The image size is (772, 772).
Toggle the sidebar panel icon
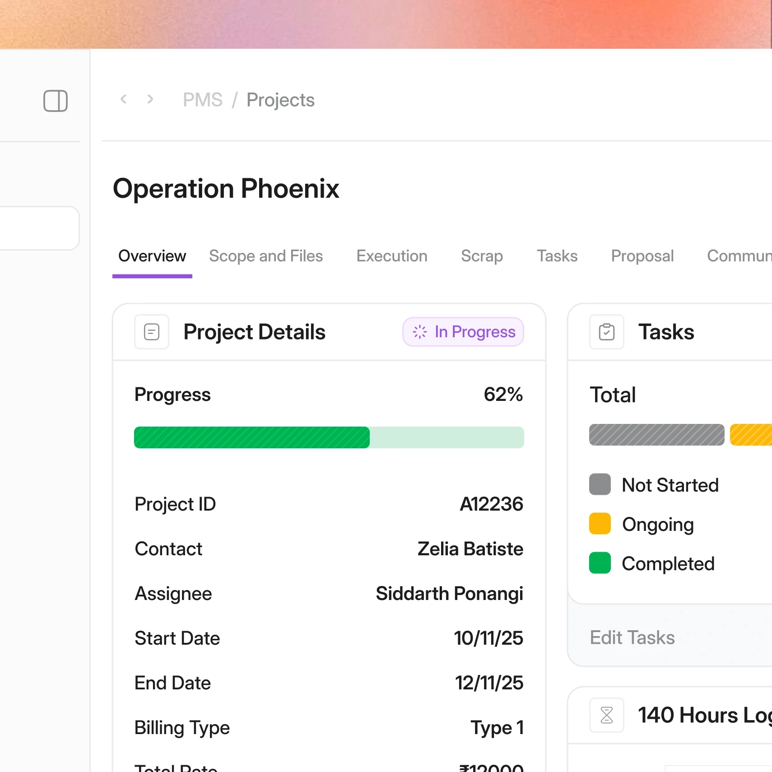point(56,101)
